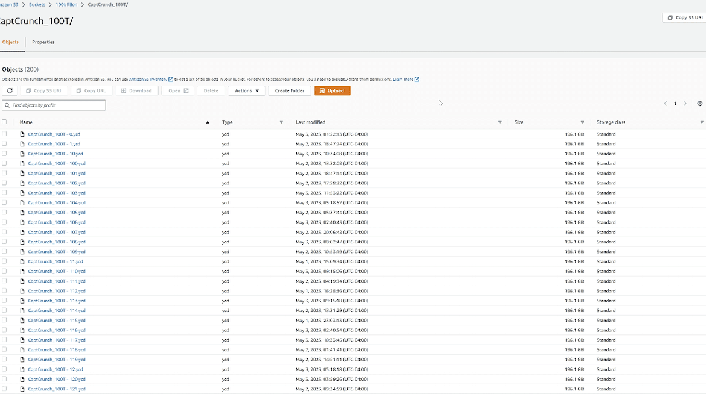Screen dimensions: 706x394
Task: Go to the next page arrow
Action: pos(685,104)
